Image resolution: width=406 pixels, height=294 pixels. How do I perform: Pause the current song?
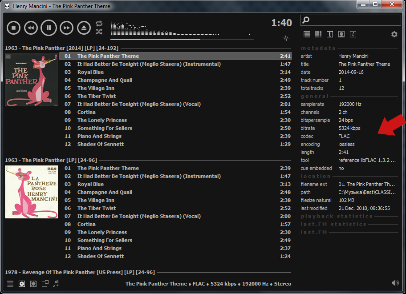pos(49,28)
